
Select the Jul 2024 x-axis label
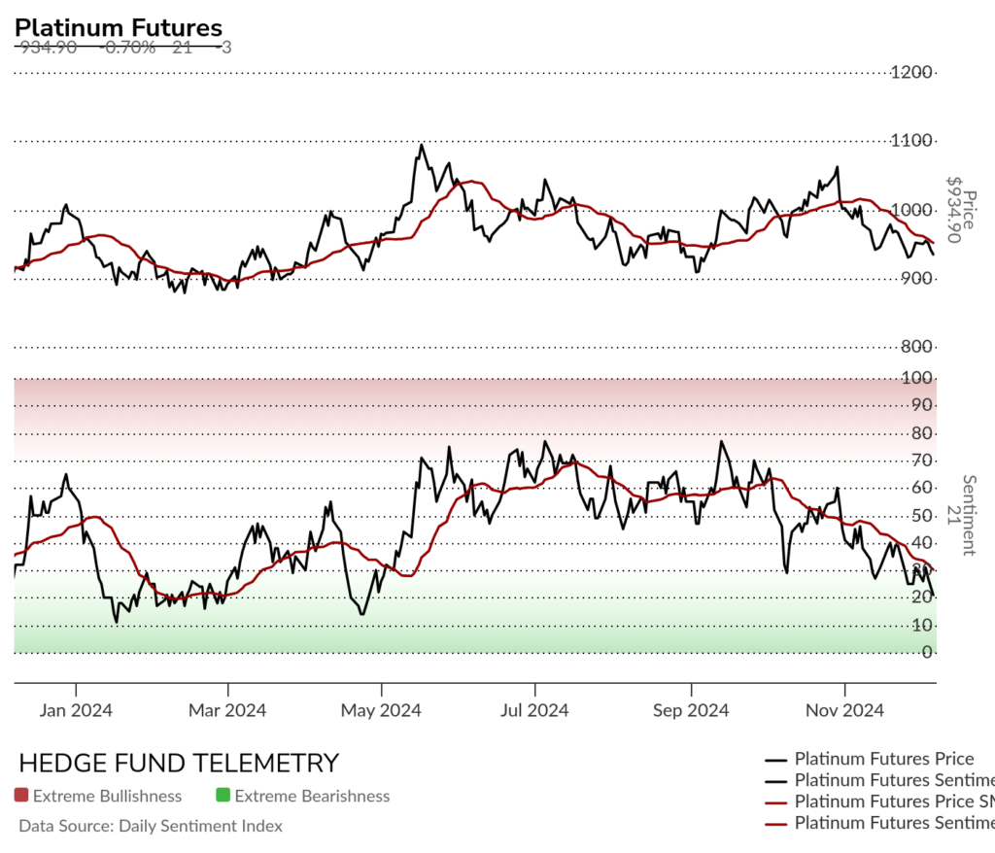tap(534, 710)
